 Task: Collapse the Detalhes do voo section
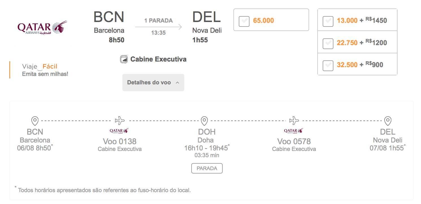153,83
